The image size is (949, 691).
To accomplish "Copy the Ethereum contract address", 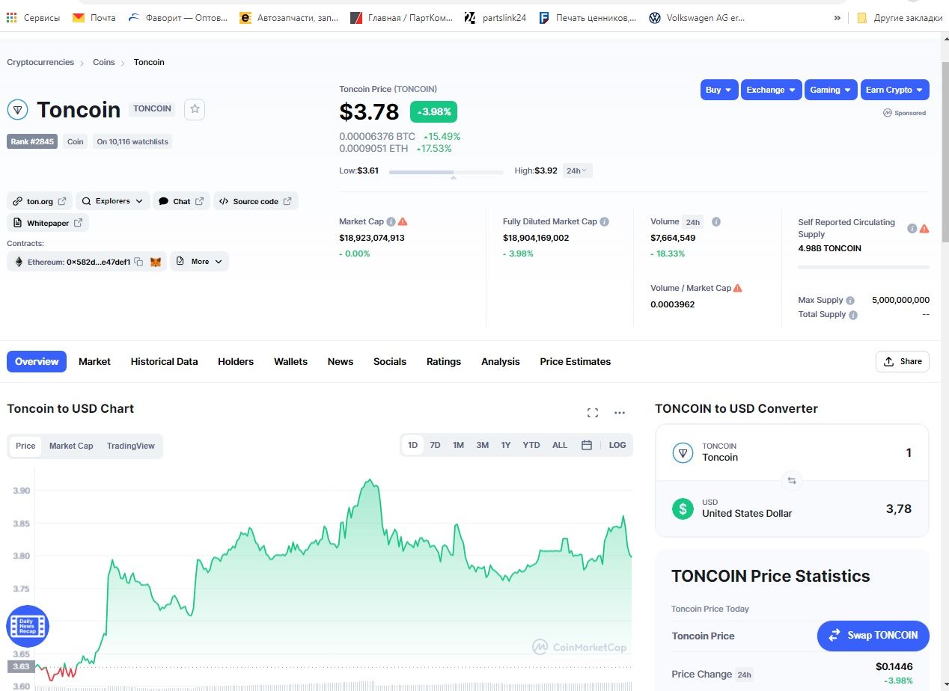I will coord(138,262).
